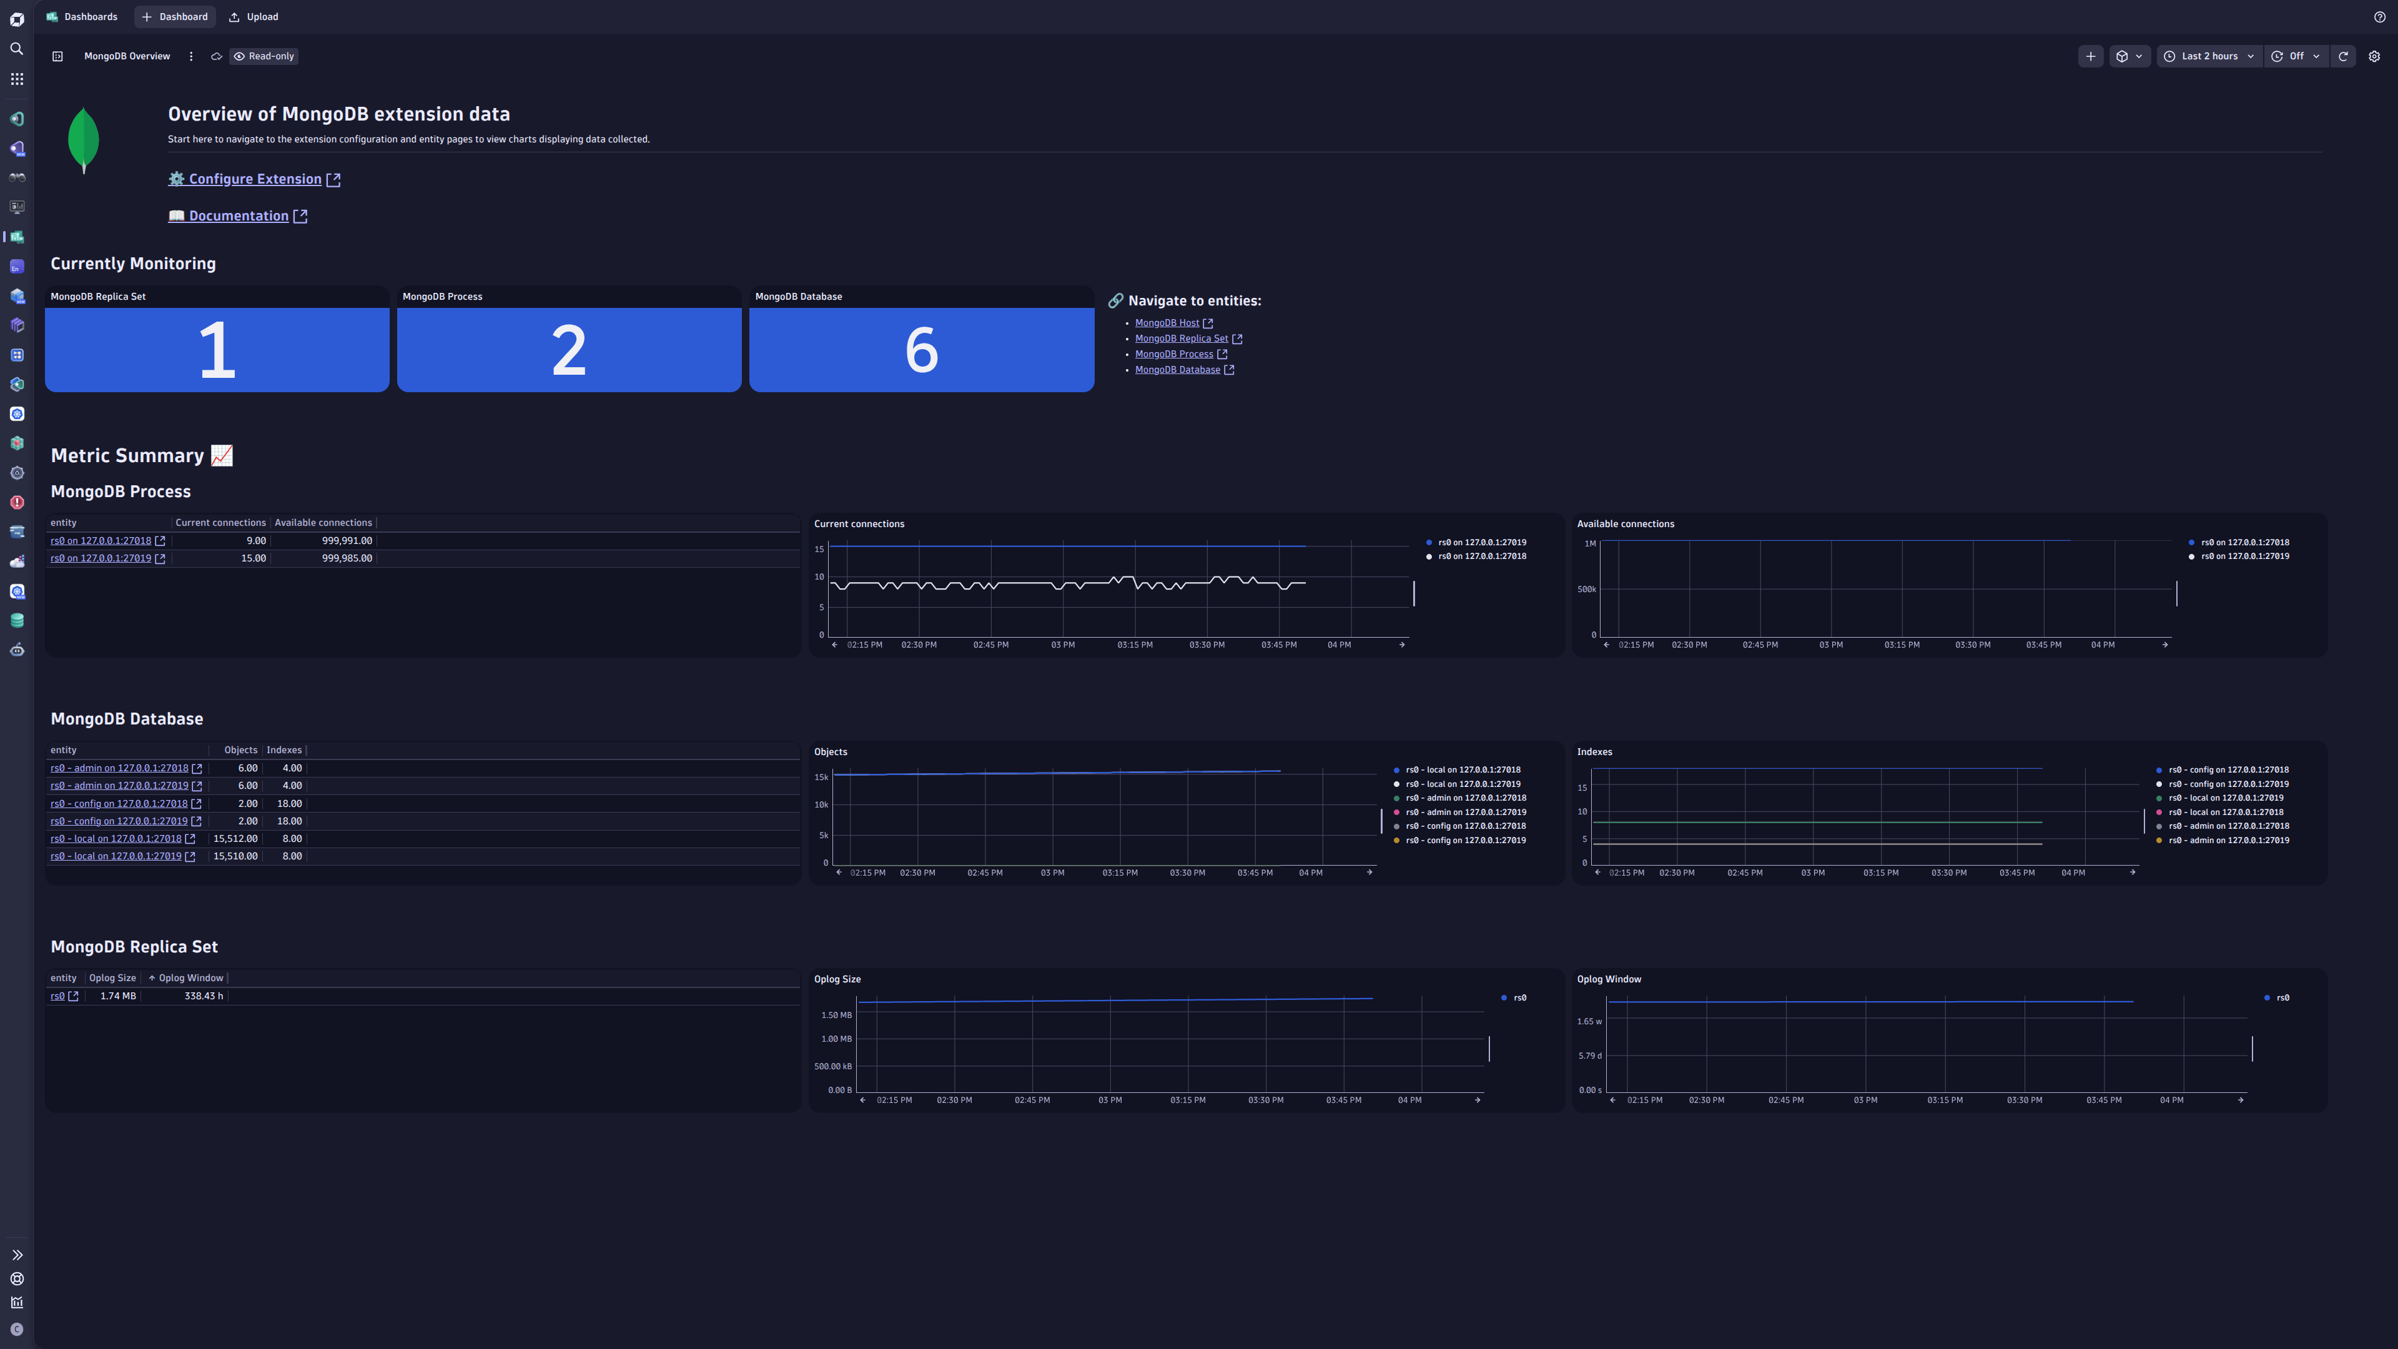Click the external-link icon beside rs0 in Replica Set table
The image size is (2398, 1349).
click(x=74, y=996)
